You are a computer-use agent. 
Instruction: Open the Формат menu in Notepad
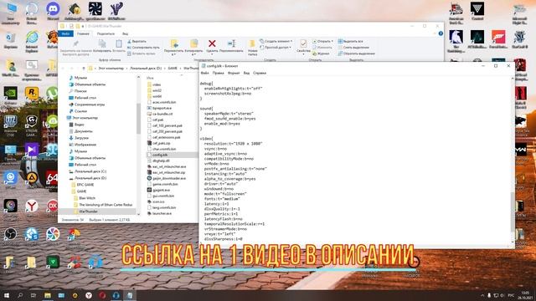click(234, 73)
